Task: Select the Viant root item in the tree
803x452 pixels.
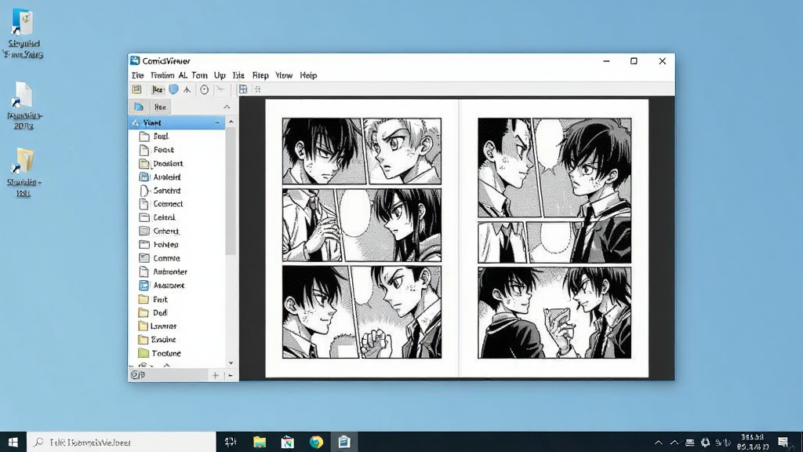Action: pos(176,123)
